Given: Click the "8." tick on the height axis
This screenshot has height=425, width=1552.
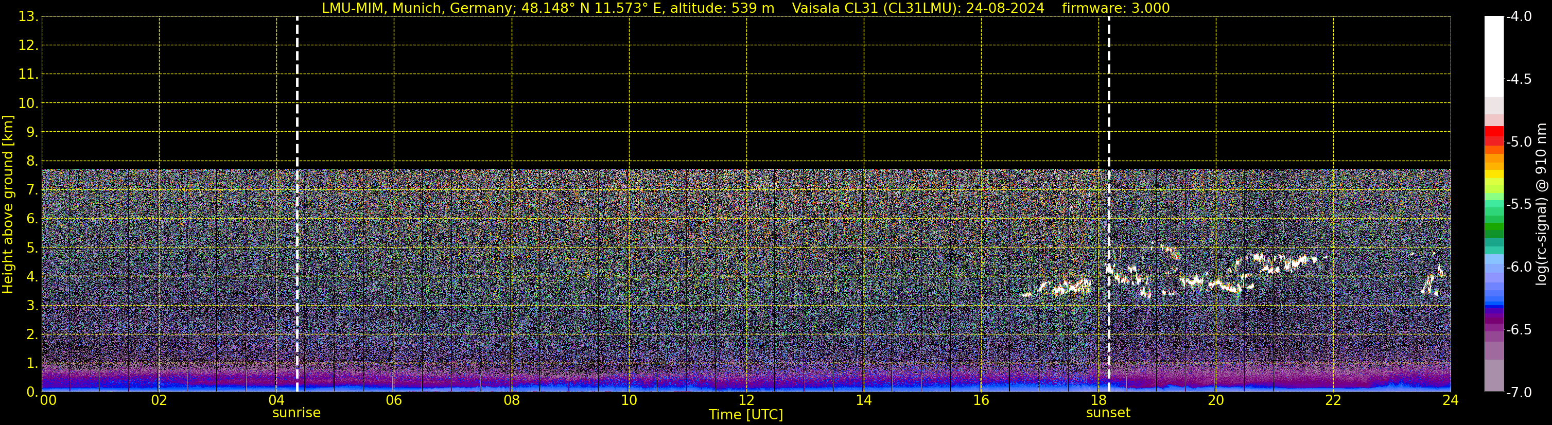Looking at the screenshot, I should tap(32, 162).
